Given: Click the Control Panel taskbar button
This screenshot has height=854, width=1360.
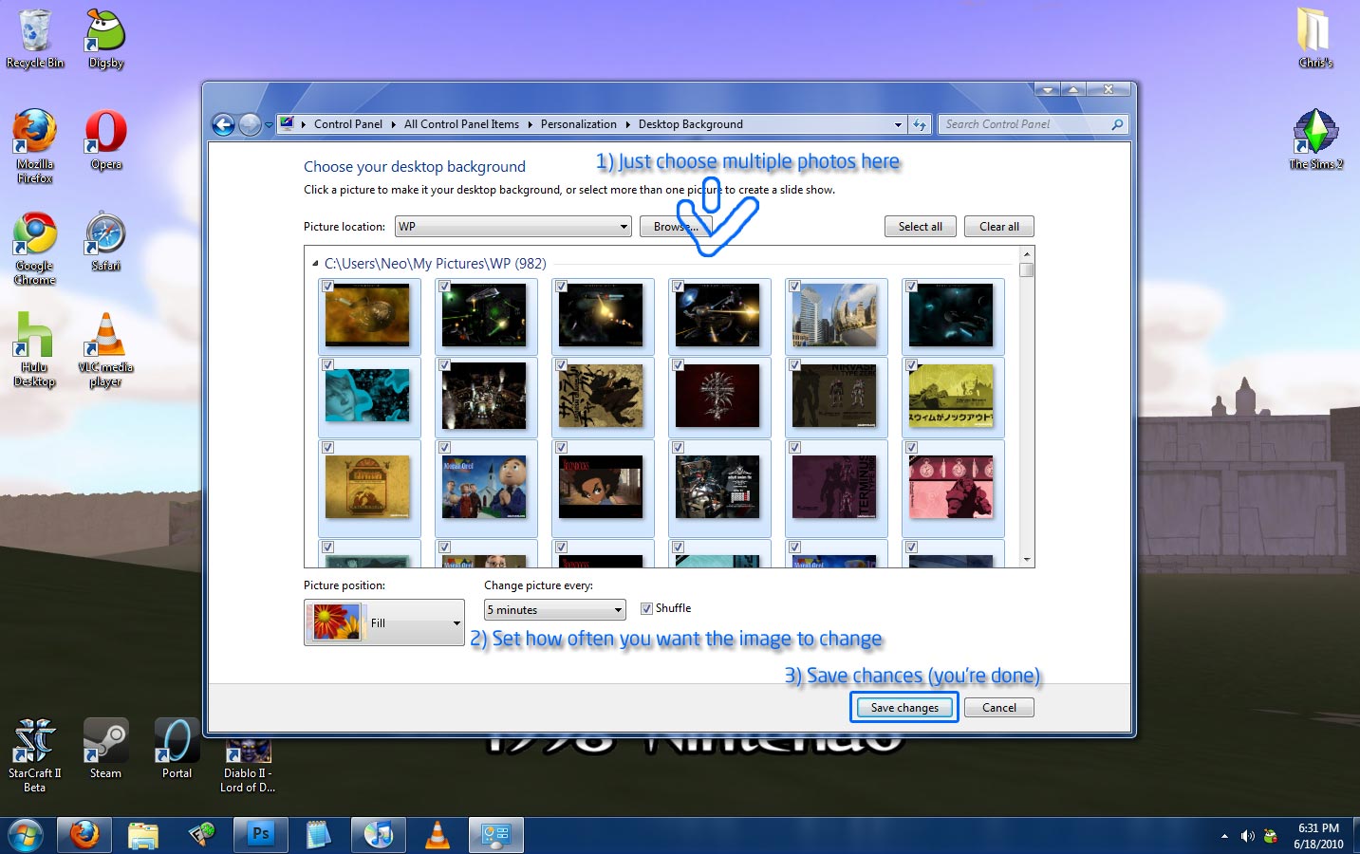Looking at the screenshot, I should (x=495, y=835).
